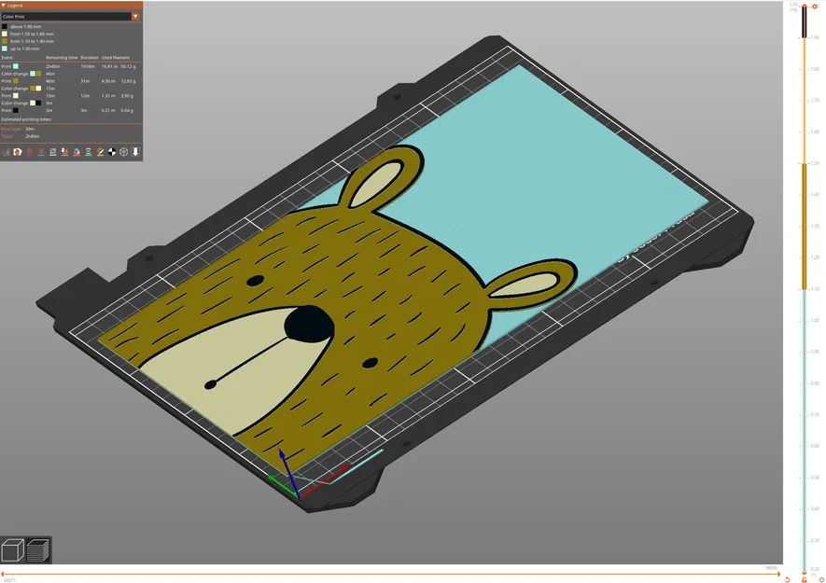
Task: Click the slider settings gear icon bottom right
Action: click(x=821, y=579)
